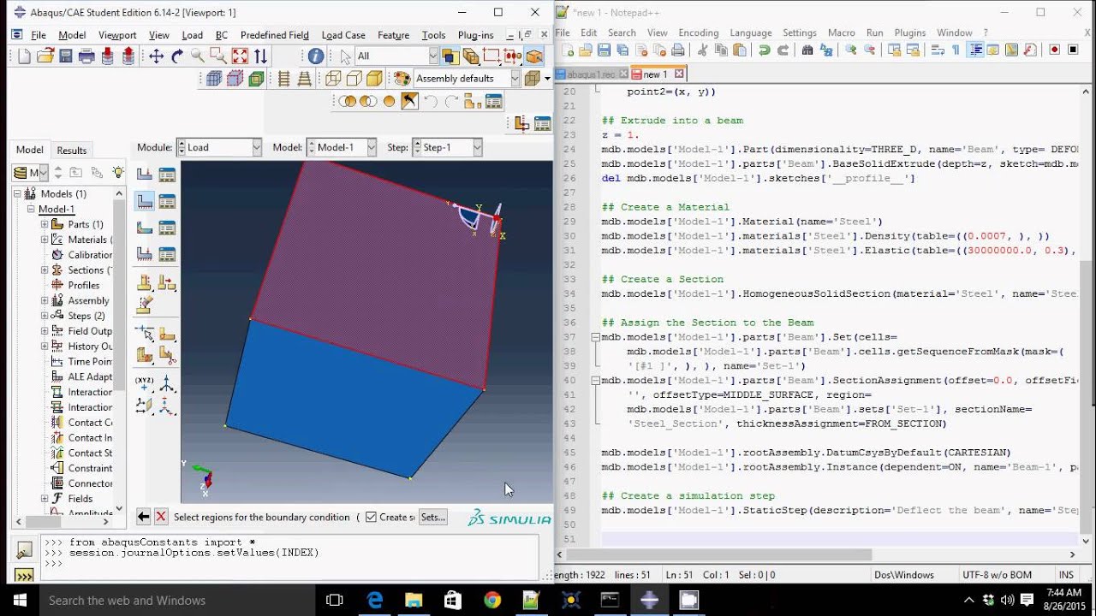Expand the Parts (1) tree node
This screenshot has height=616, width=1096.
45,224
